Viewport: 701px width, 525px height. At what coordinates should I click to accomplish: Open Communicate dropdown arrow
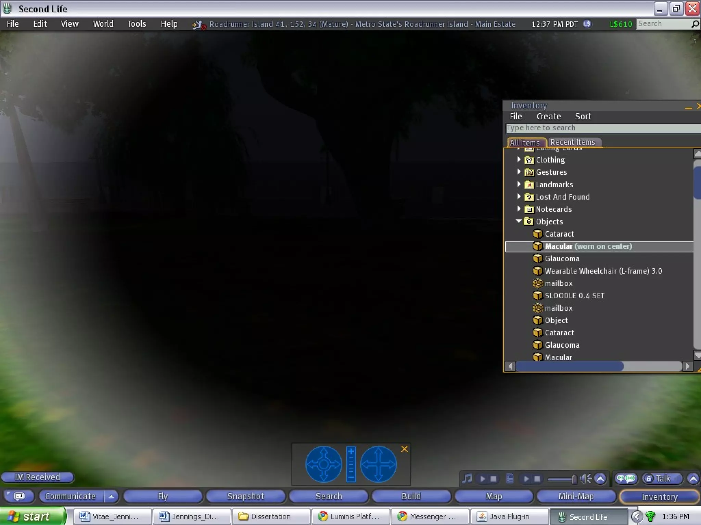[111, 496]
